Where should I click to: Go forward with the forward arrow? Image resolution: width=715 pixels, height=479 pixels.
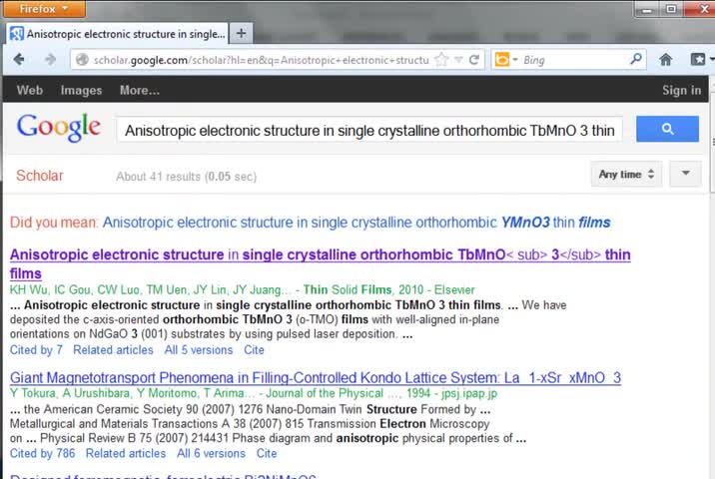click(x=50, y=59)
